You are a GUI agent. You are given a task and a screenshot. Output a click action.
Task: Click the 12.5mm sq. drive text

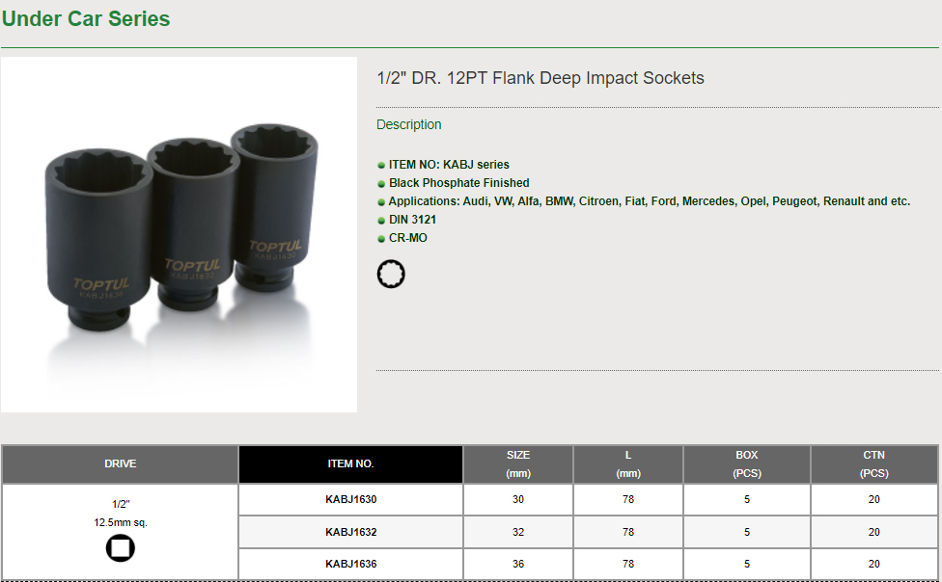(x=120, y=522)
